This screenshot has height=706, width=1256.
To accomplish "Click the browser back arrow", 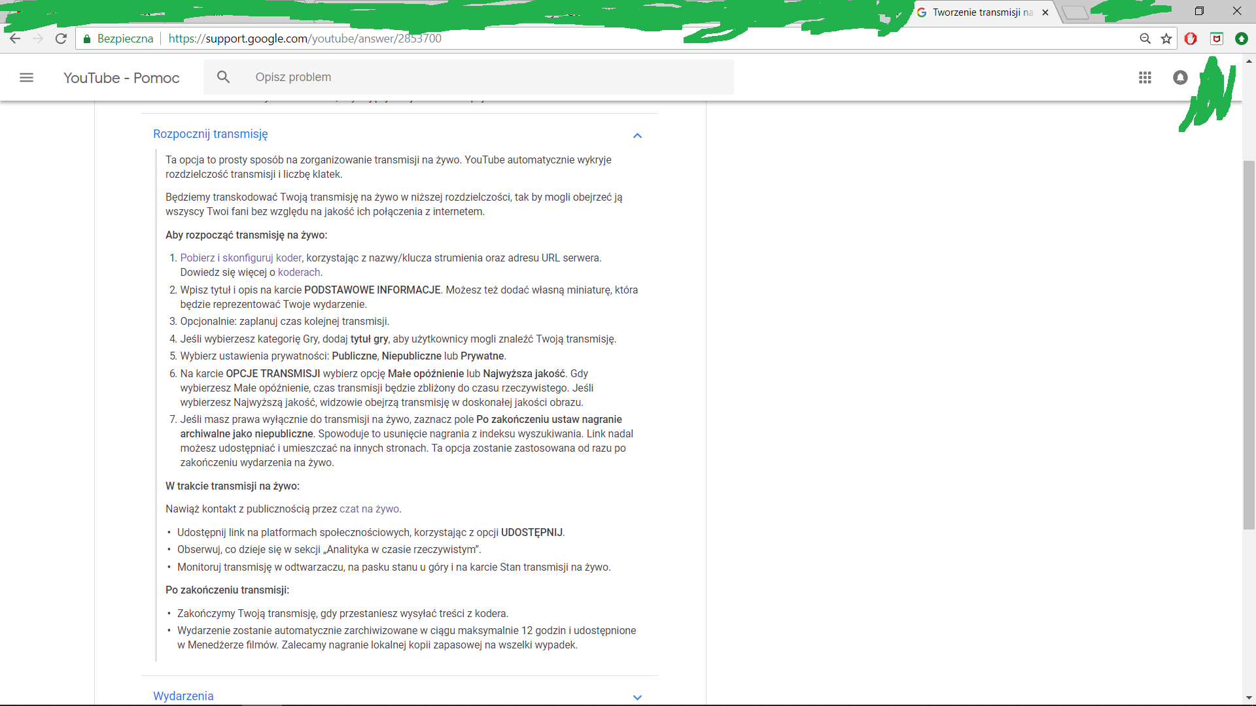I will click(15, 39).
